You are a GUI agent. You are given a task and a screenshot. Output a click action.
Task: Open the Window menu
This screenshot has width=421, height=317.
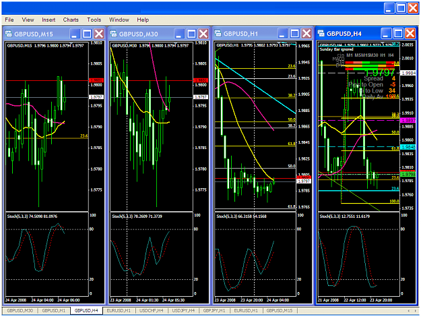pos(119,20)
